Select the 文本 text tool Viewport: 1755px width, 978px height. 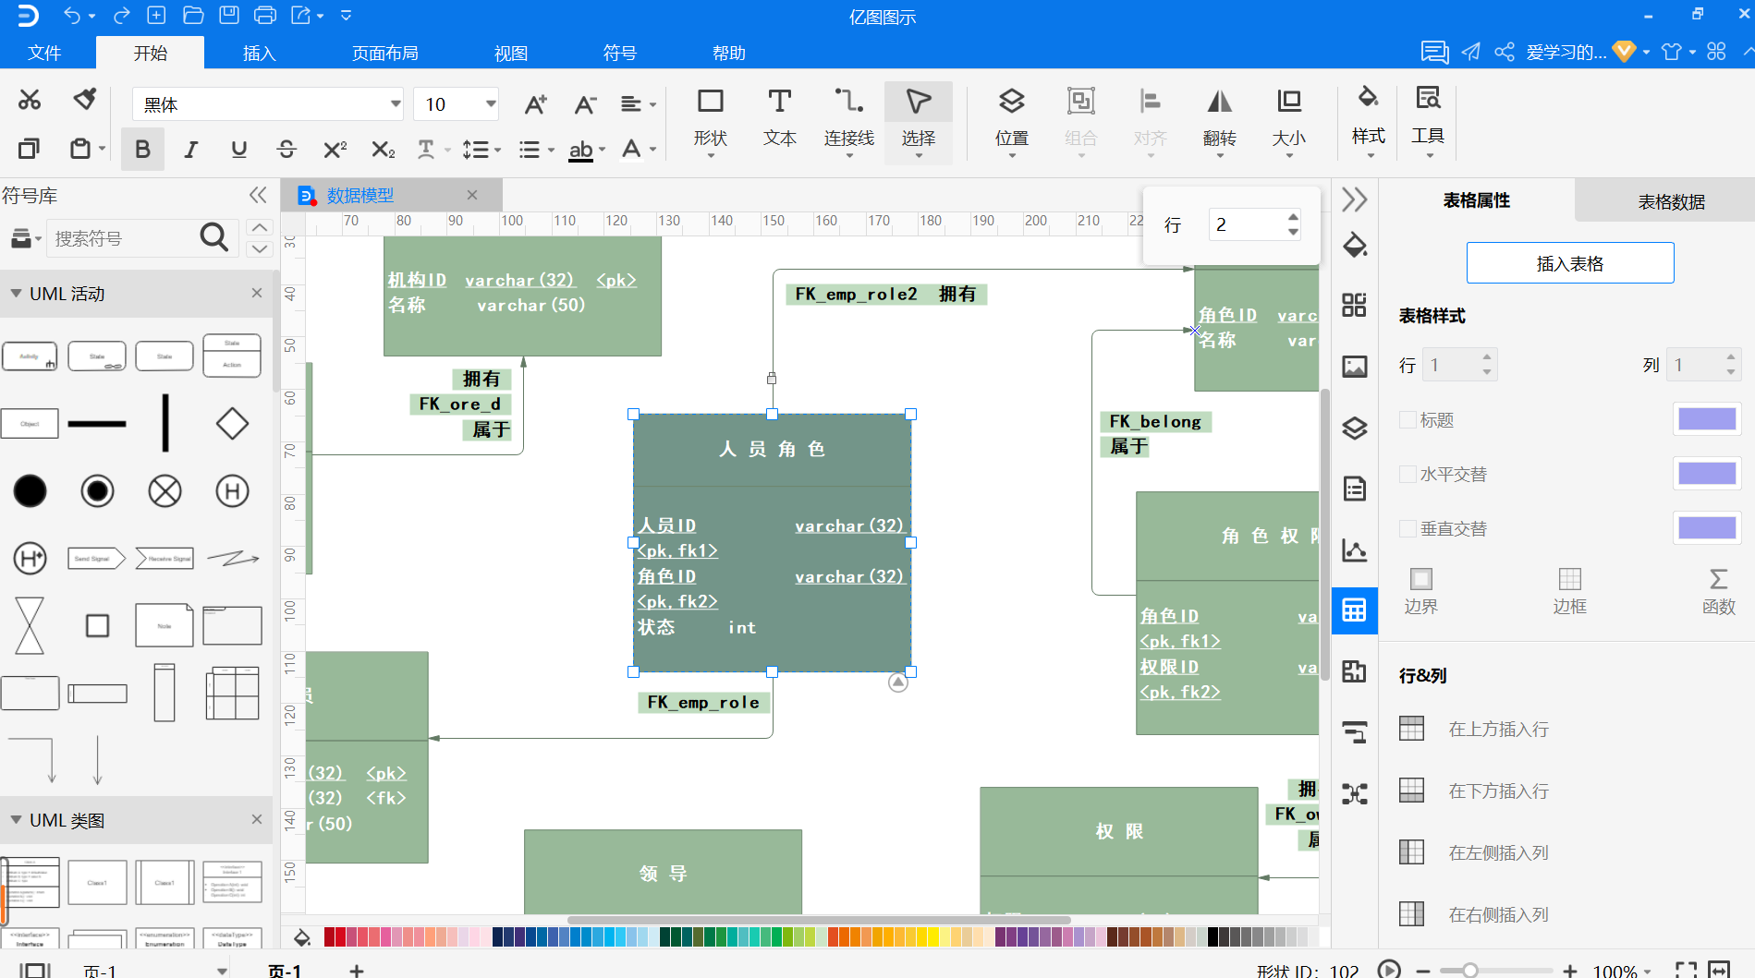(x=779, y=118)
